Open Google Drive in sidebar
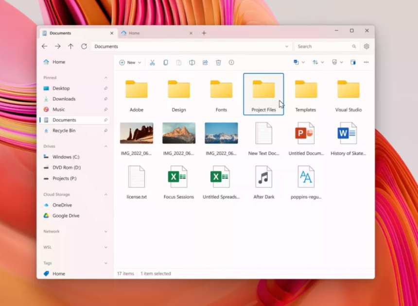This screenshot has width=418, height=306. (75, 216)
